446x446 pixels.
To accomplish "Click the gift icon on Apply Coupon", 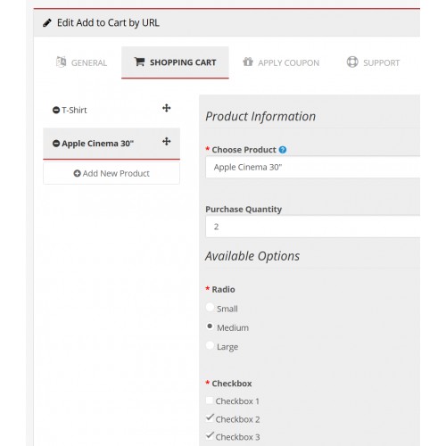I will point(248,62).
